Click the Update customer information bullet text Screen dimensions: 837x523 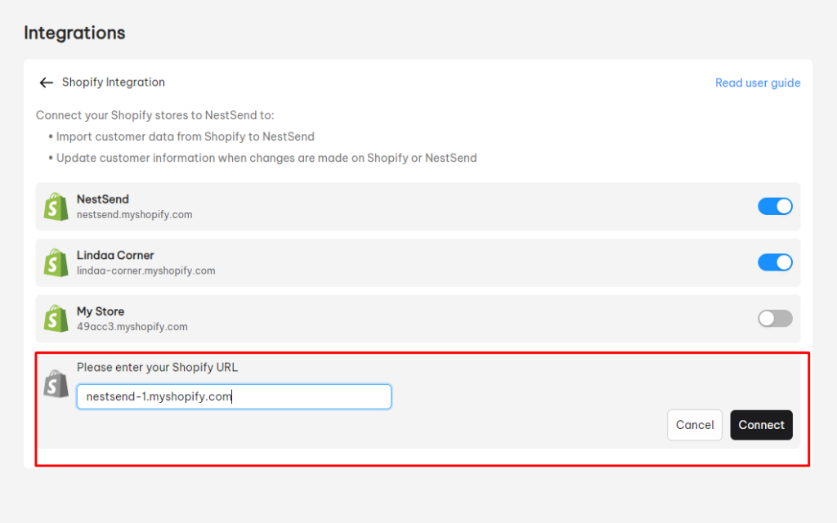[x=266, y=158]
